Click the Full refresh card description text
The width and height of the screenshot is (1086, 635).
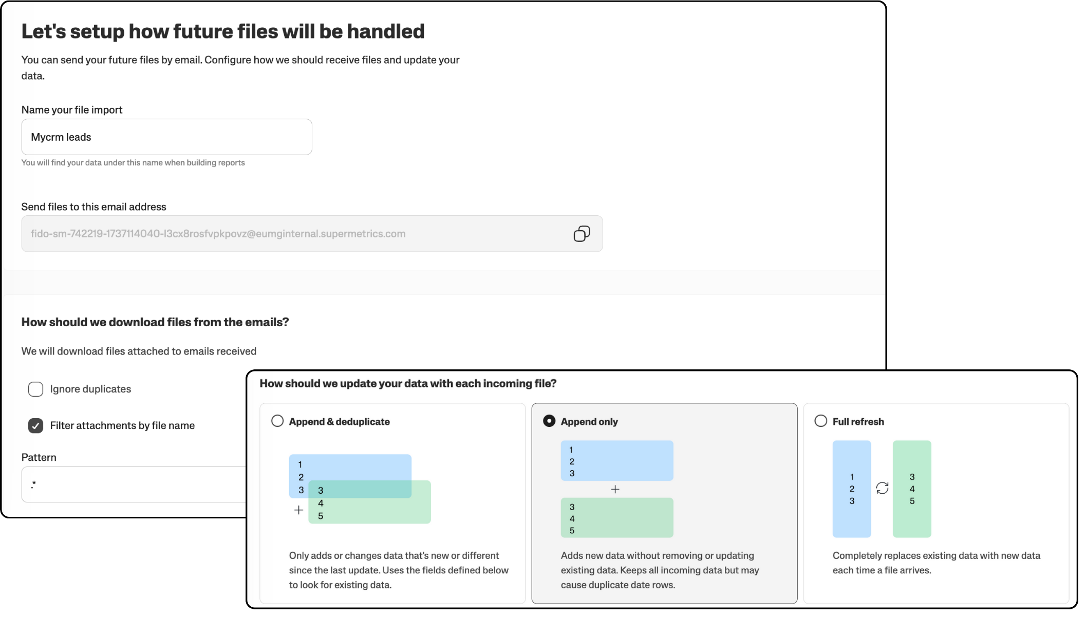click(936, 563)
